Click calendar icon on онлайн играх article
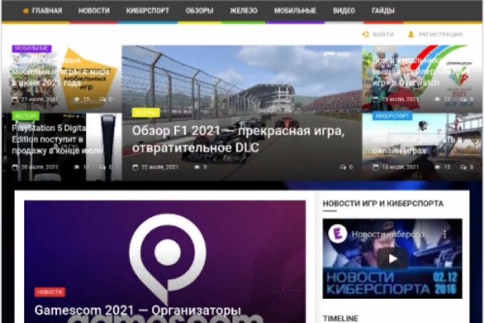The height and width of the screenshot is (323, 484). coord(375,167)
